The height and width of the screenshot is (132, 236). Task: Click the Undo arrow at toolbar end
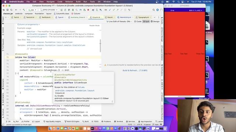[x=129, y=10]
